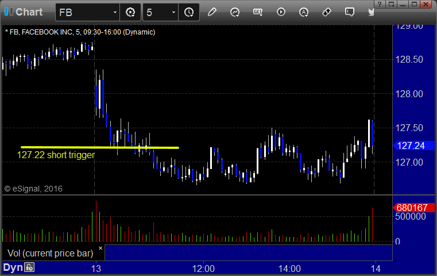
Task: Click the 127.00 price axis label
Action: pos(409,162)
